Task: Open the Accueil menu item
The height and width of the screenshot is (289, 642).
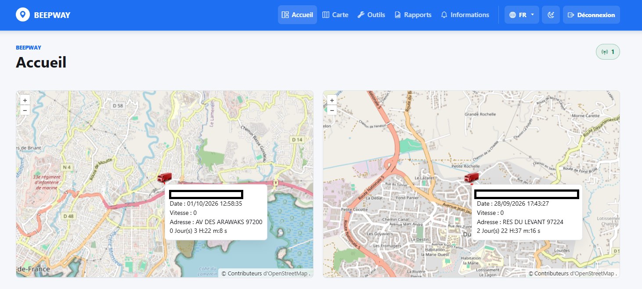Action: 297,15
